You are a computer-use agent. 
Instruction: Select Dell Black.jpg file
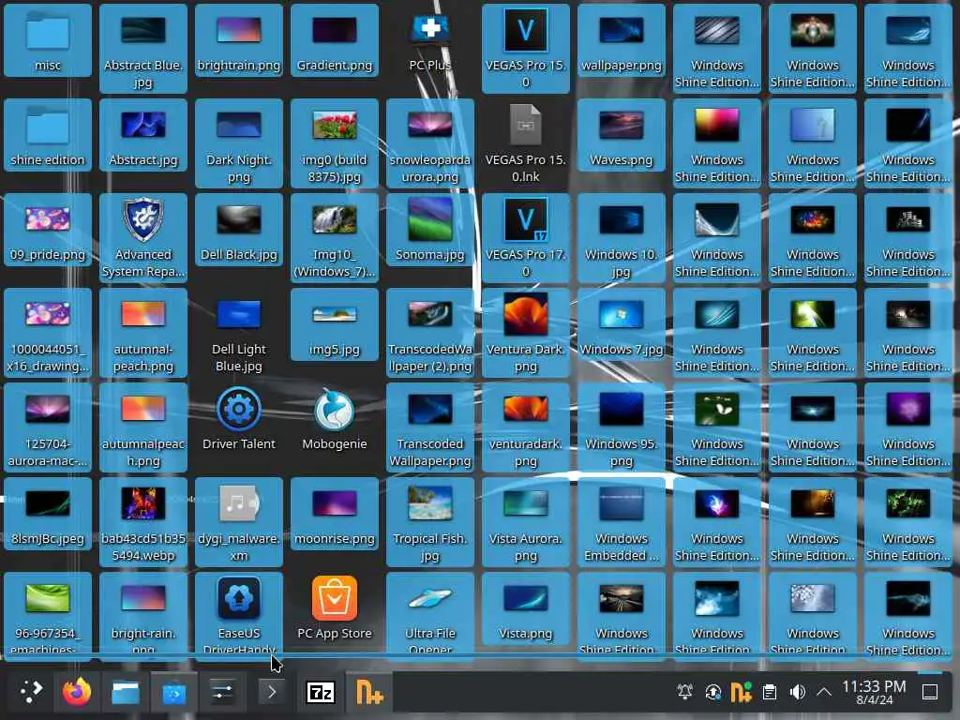click(239, 230)
